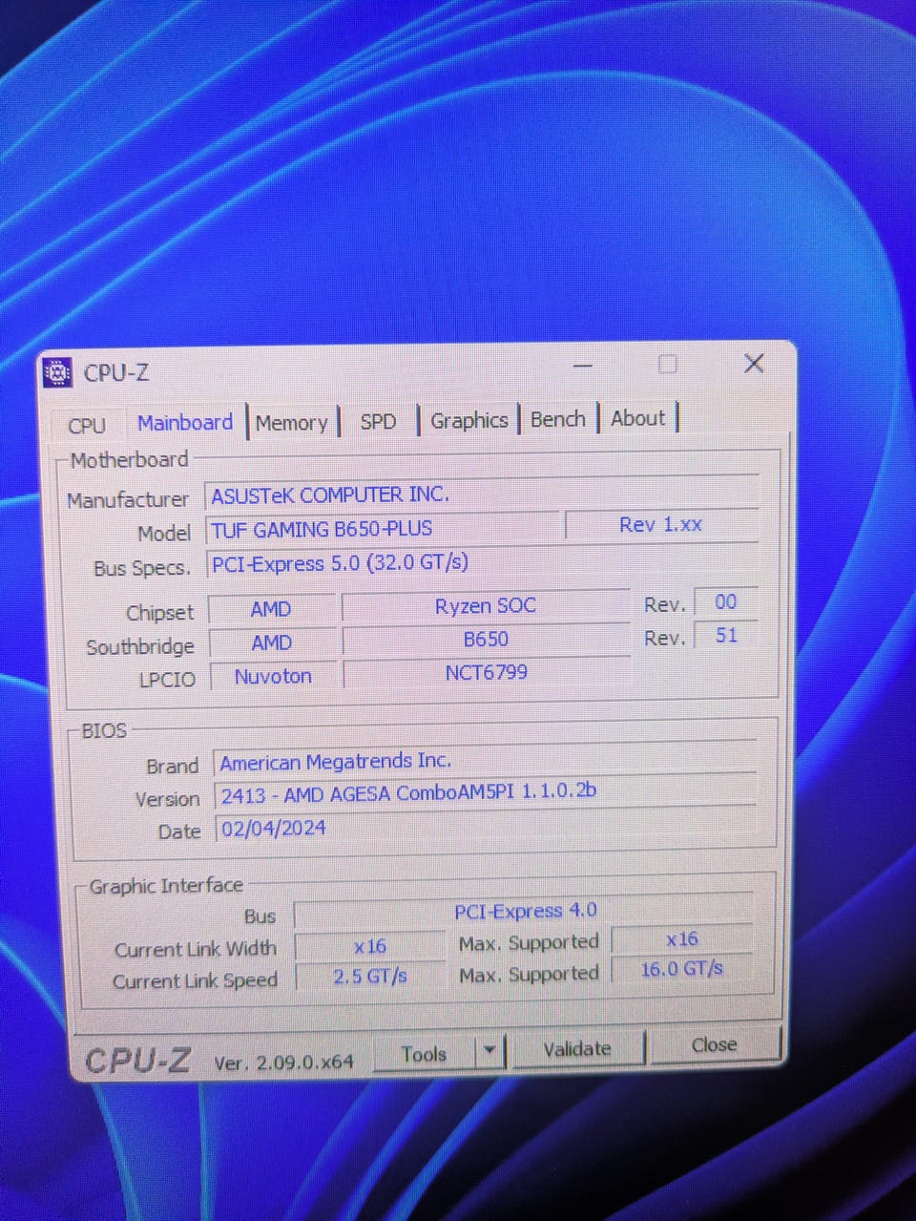Screen dimensions: 916x1221
Task: Close CPU-Z with the X icon
Action: click(754, 363)
